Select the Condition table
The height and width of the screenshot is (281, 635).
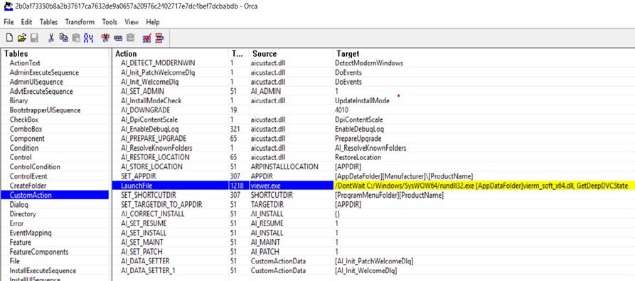[x=24, y=148]
